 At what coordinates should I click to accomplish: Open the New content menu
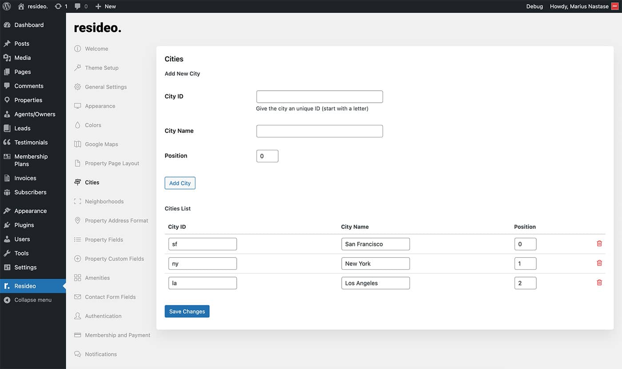tap(106, 6)
